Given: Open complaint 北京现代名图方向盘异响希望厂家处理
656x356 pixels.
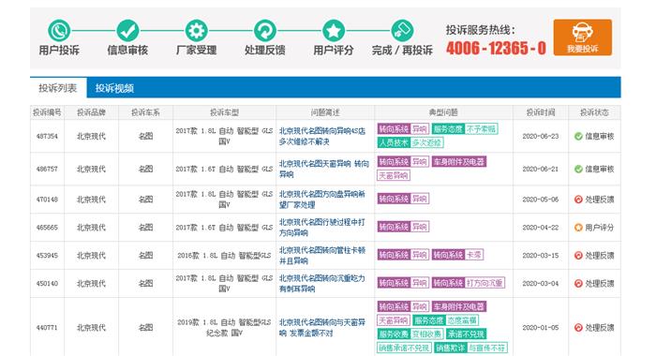Looking at the screenshot, I should 322,200.
